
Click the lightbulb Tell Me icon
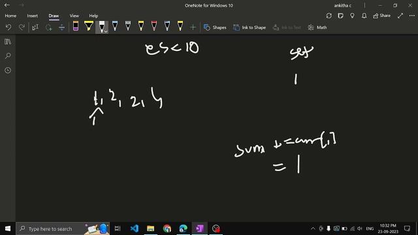352,16
